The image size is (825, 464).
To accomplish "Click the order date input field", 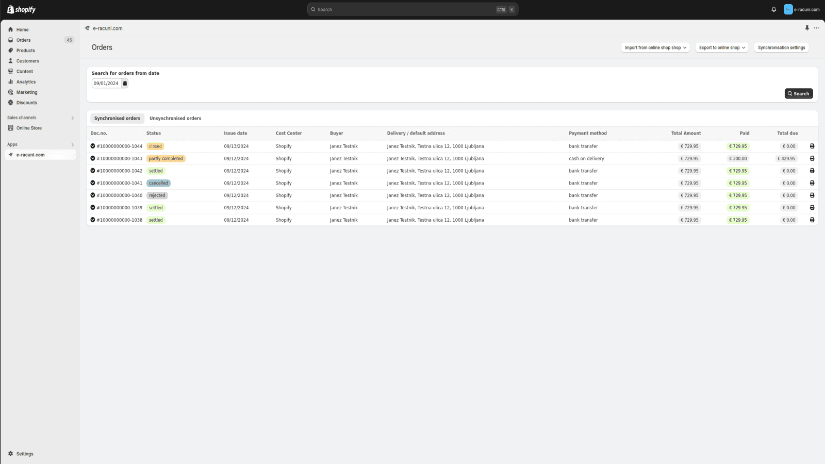I will point(106,83).
